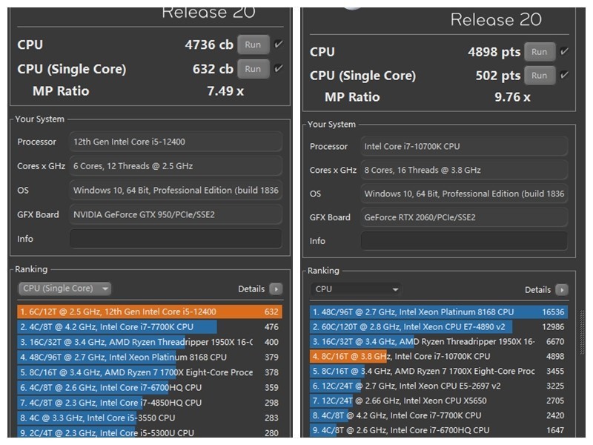Click the 632 cb single core score
Viewport: 593px width, 445px height.
[213, 69]
